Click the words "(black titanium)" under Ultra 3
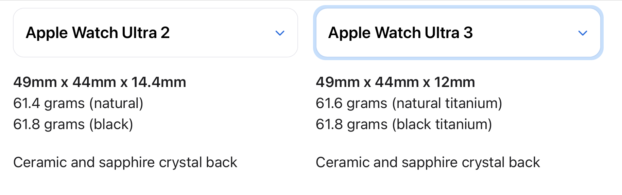 (x=442, y=124)
